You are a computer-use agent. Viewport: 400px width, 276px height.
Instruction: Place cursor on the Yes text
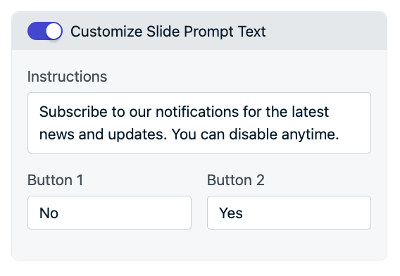(x=231, y=213)
